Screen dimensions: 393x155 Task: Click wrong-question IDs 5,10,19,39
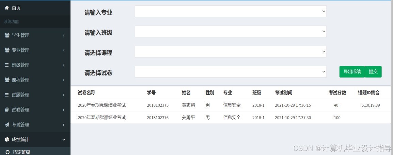371,105
